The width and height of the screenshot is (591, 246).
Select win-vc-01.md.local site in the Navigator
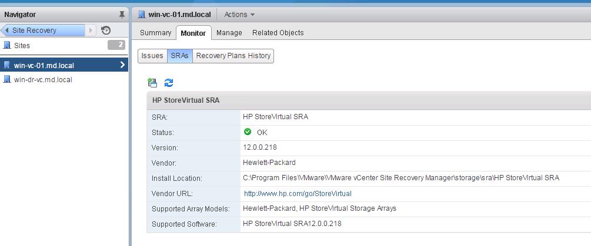point(64,65)
